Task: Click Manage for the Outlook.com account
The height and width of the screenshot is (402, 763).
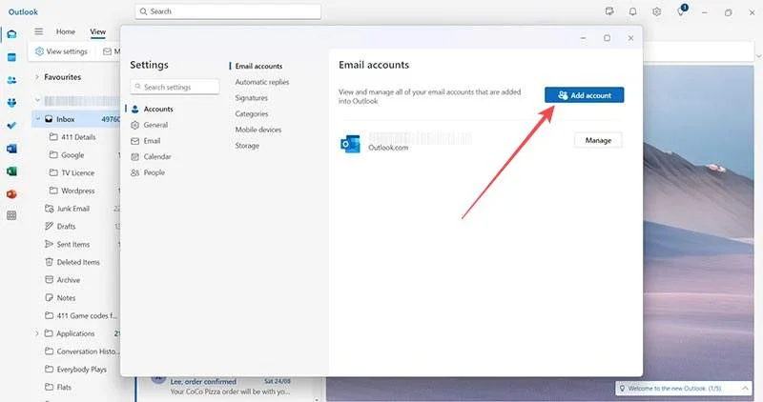Action: pos(598,140)
